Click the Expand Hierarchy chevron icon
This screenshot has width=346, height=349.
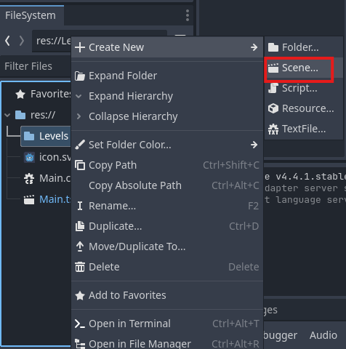pyautogui.click(x=79, y=97)
